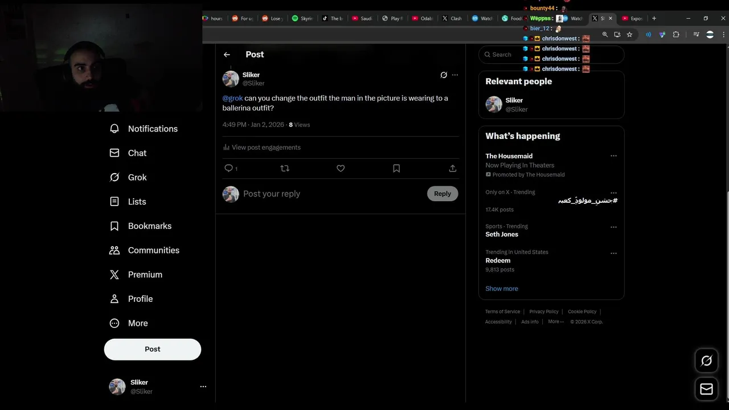Click the post timestamp 4:49 PM
The height and width of the screenshot is (410, 729).
(253, 125)
